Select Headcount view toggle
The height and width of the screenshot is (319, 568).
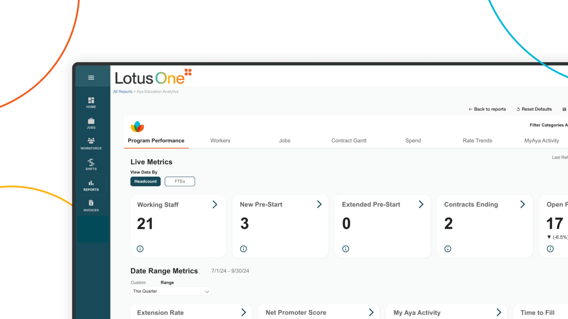pyautogui.click(x=146, y=181)
